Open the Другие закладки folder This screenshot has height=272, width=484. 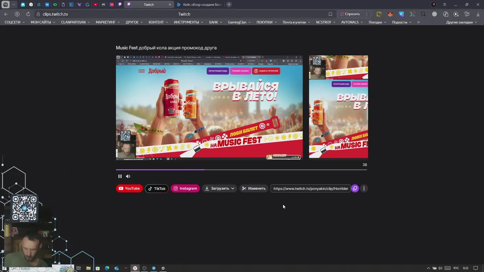[462, 22]
